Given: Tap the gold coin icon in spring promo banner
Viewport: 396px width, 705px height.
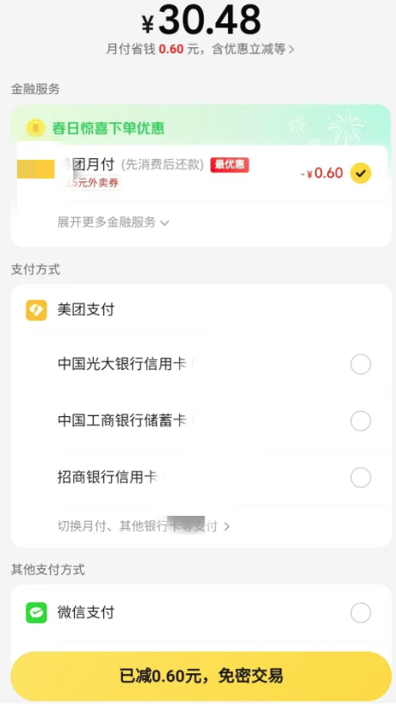Looking at the screenshot, I should [35, 129].
